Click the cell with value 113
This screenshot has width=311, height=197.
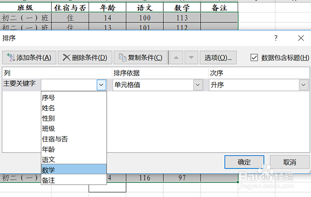tap(182, 18)
